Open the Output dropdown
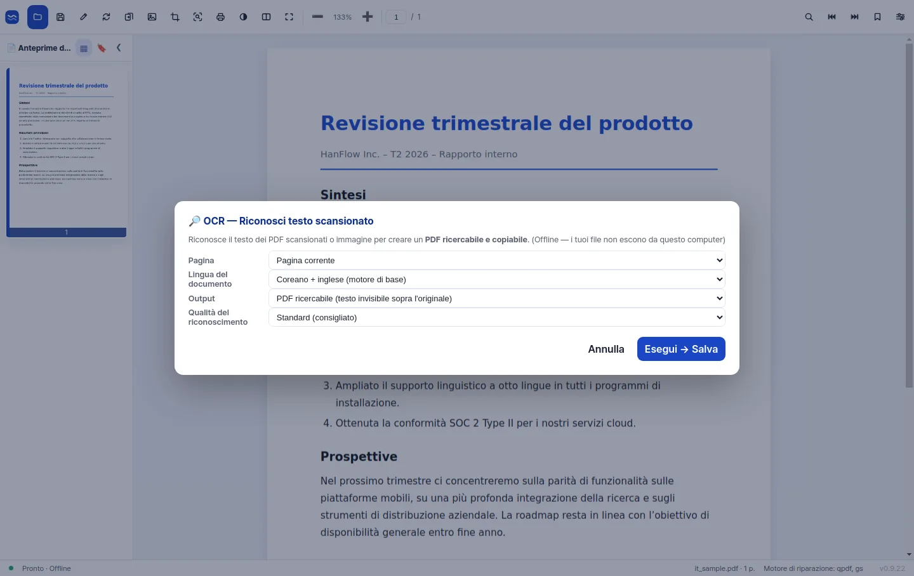The height and width of the screenshot is (576, 914). click(497, 298)
